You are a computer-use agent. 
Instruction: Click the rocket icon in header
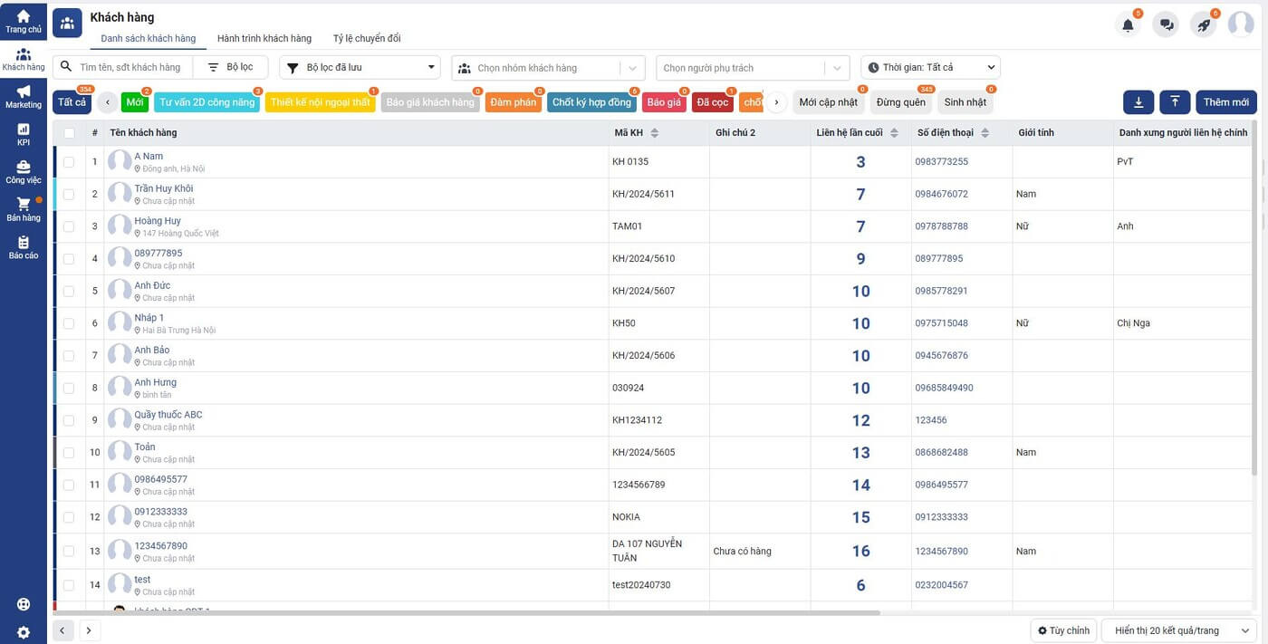coord(1204,25)
